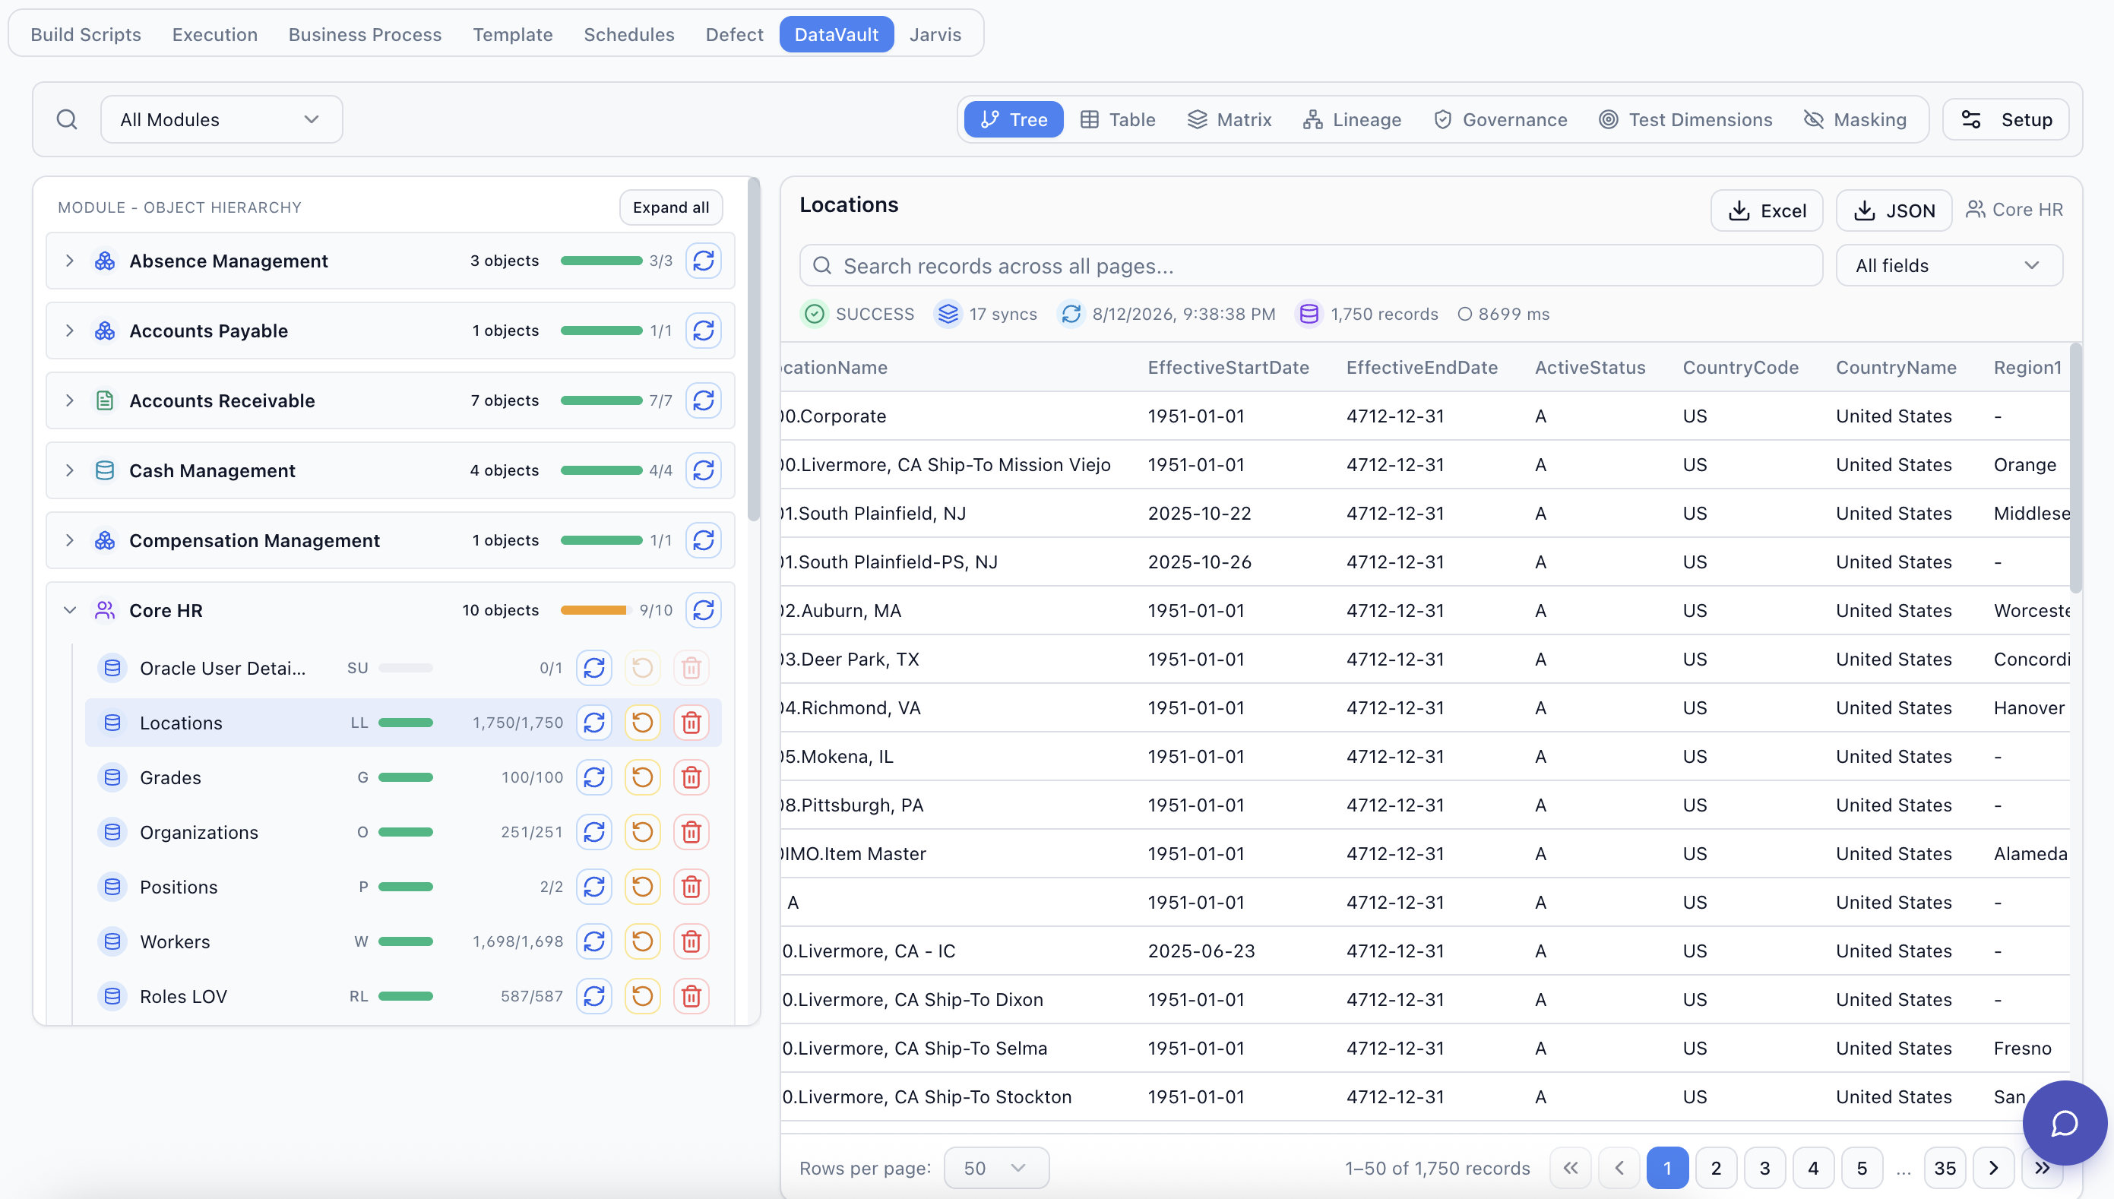This screenshot has height=1199, width=2114.
Task: Sync the Grades object
Action: point(593,777)
